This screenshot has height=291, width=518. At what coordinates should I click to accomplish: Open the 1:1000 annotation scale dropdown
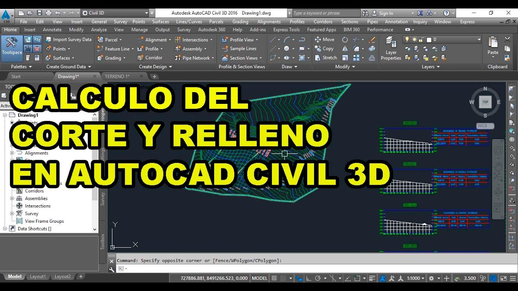(416, 278)
